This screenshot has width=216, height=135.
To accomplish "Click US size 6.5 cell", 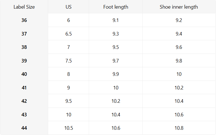I will tap(68, 34).
